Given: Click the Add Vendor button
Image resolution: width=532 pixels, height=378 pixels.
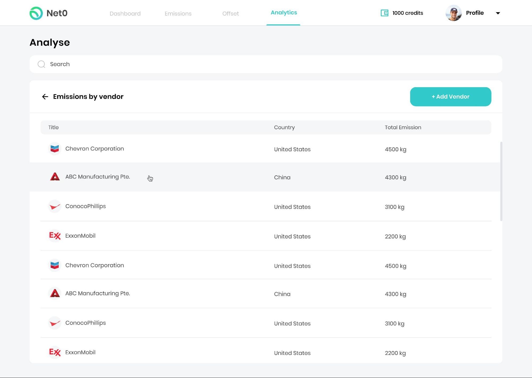Looking at the screenshot, I should [x=451, y=96].
